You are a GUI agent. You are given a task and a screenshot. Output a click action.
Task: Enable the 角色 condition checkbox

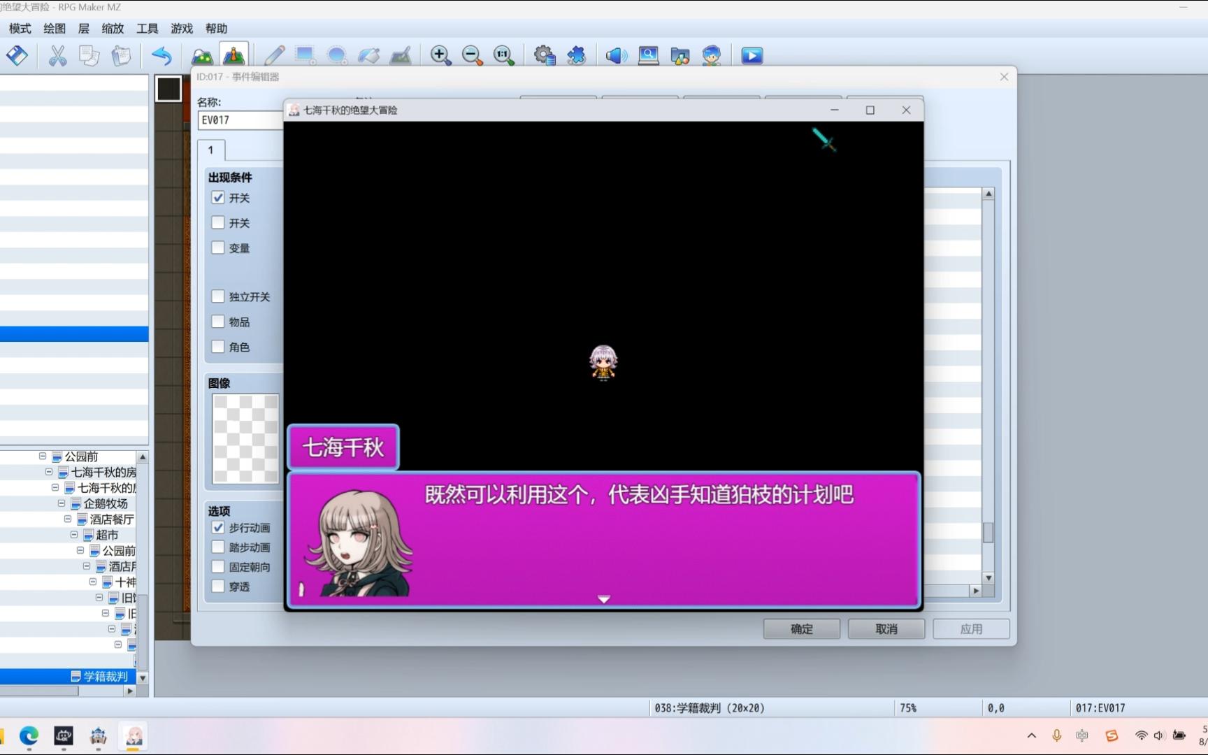(x=218, y=347)
